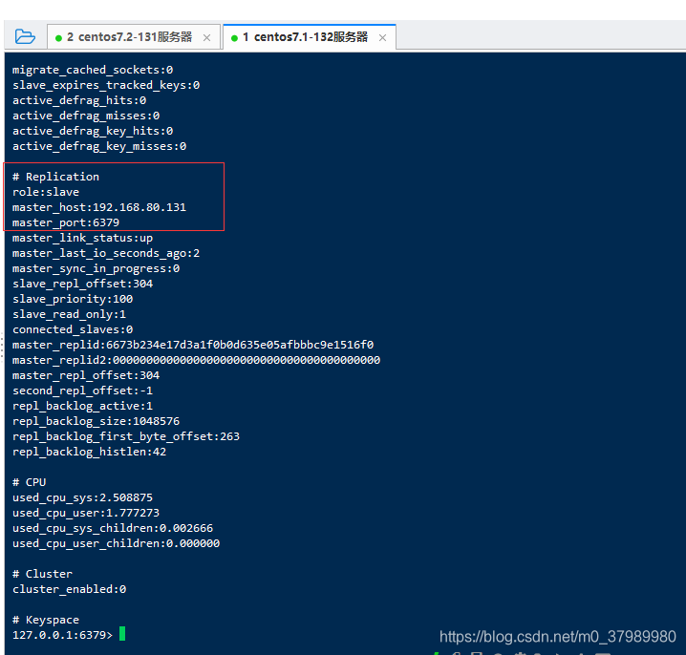
Task: Click slave_read_only:1 line
Action: tap(69, 314)
